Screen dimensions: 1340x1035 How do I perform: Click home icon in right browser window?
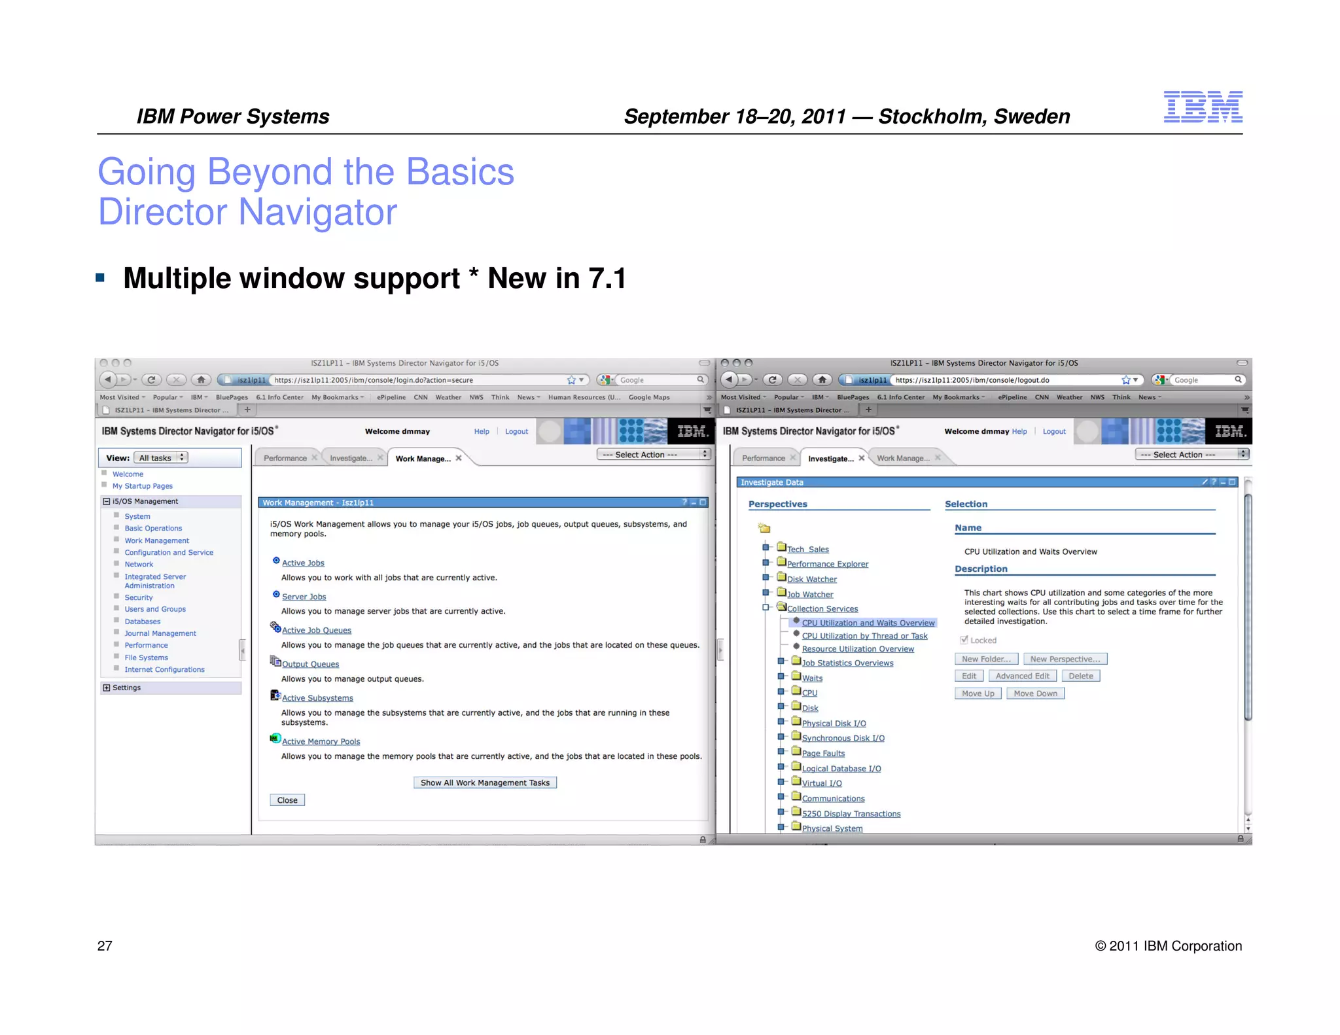822,379
